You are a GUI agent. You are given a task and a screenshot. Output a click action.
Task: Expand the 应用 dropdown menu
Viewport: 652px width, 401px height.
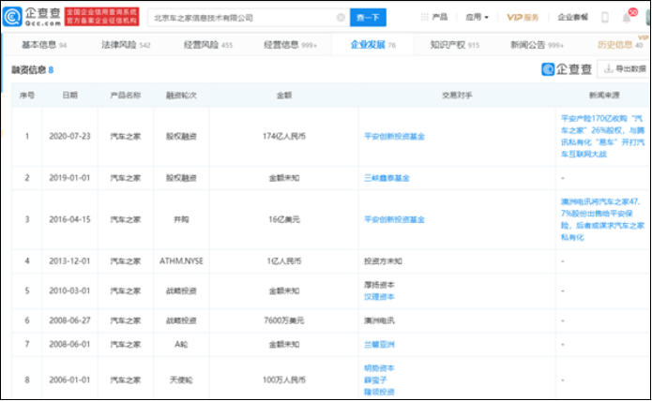(477, 17)
